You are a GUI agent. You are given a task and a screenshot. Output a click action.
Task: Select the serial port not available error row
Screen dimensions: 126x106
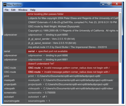(72, 51)
